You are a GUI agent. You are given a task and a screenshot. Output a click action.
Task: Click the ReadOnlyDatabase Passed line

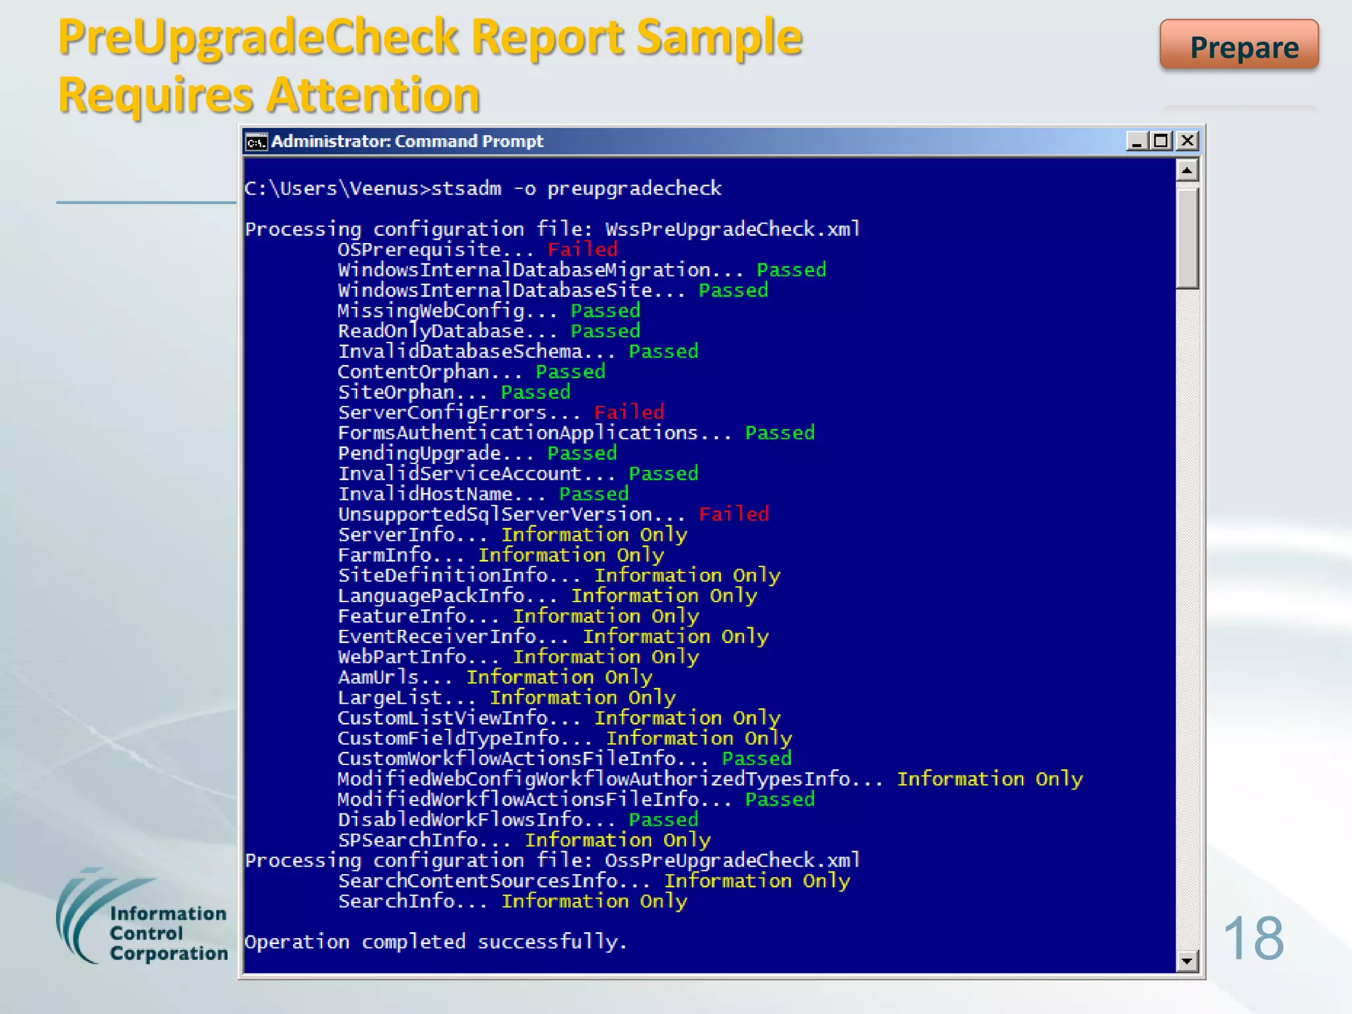489,331
